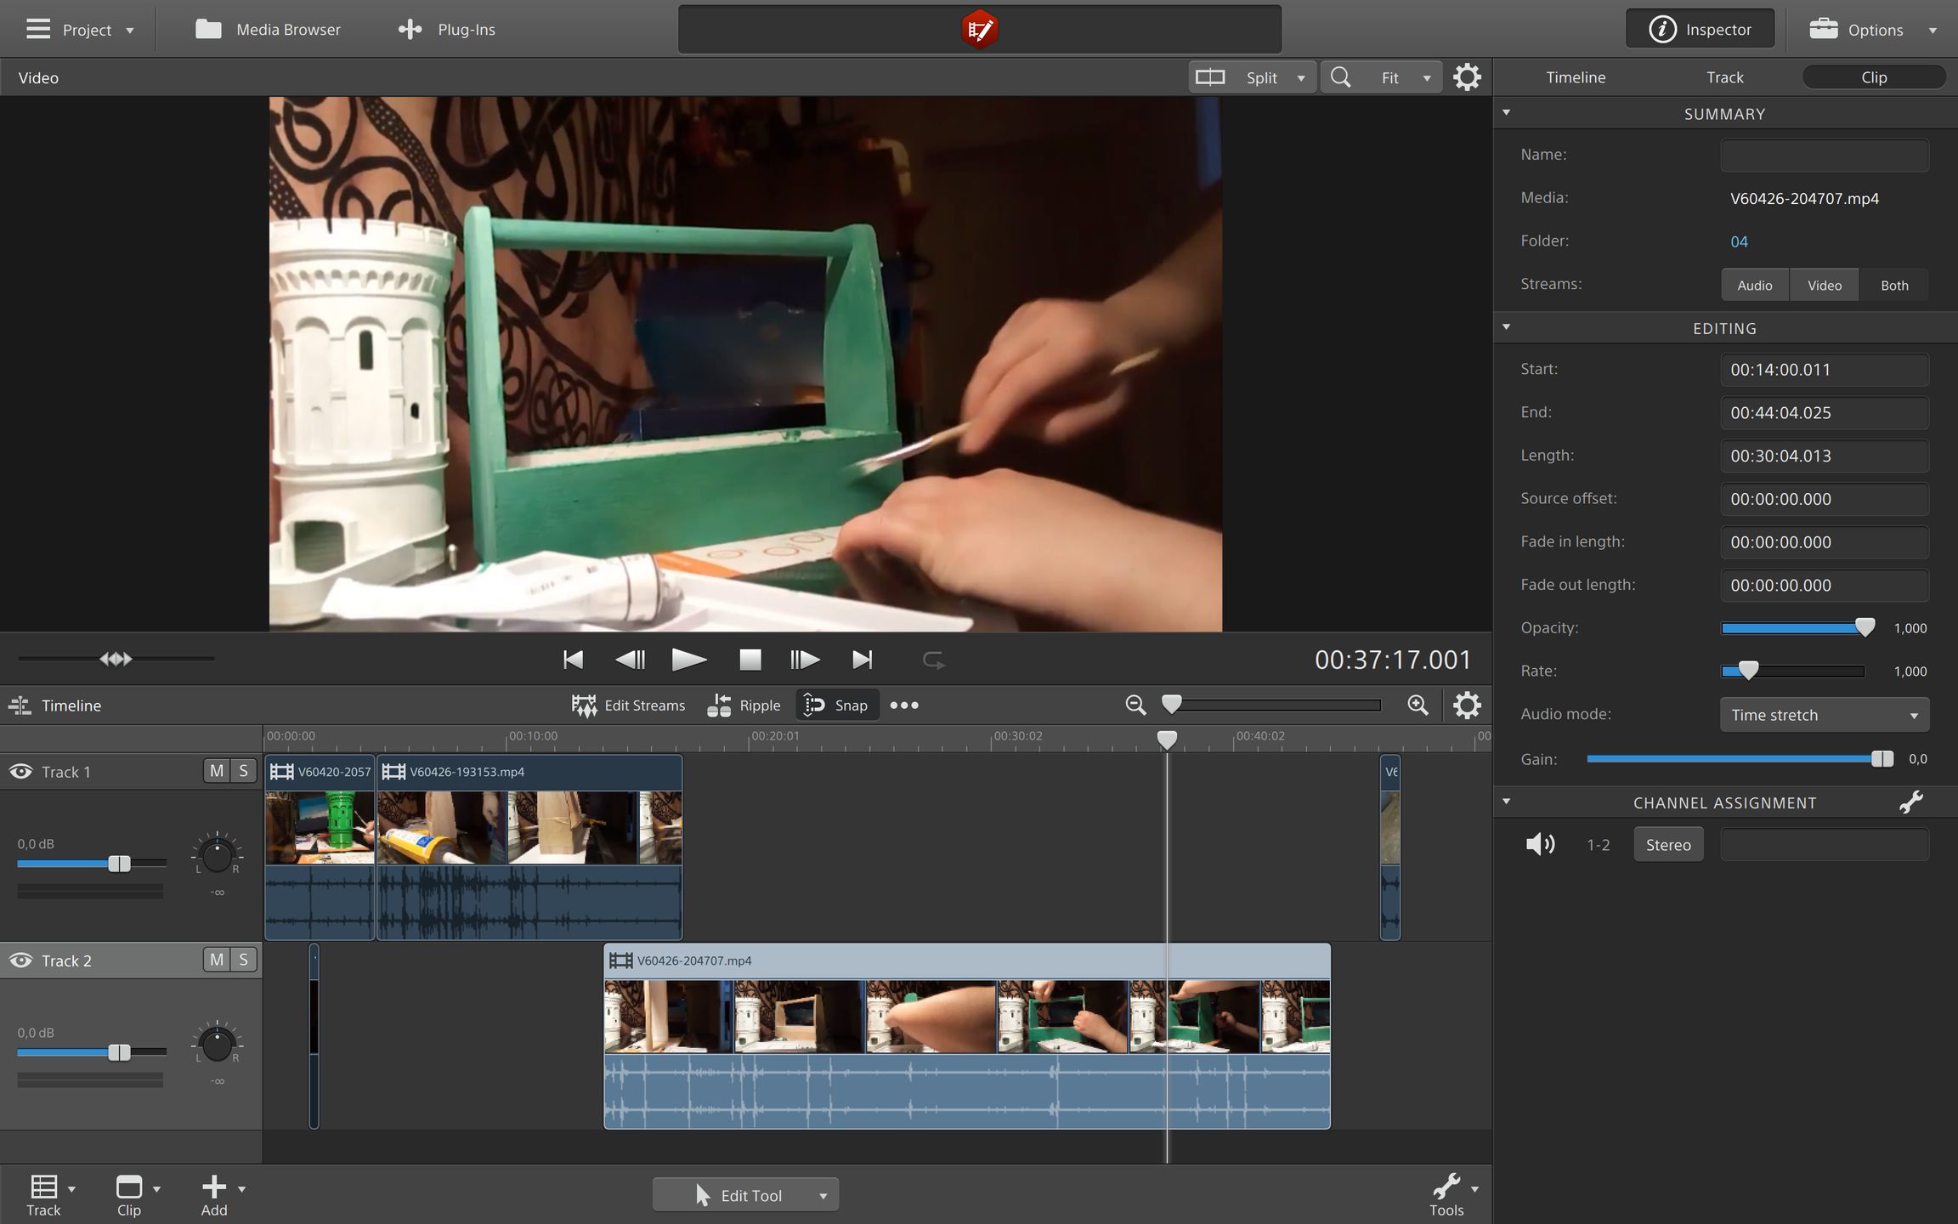Step forward one frame
Image resolution: width=1958 pixels, height=1224 pixels.
pyautogui.click(x=804, y=660)
